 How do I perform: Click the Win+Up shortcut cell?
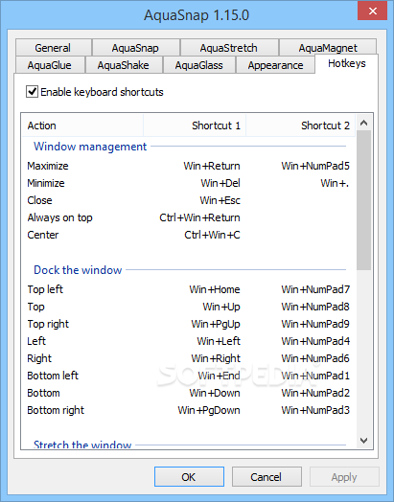click(221, 307)
